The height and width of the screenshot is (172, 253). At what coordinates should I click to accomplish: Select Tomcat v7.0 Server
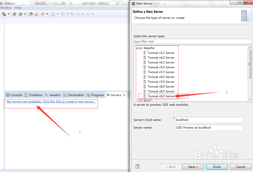click(x=161, y=82)
